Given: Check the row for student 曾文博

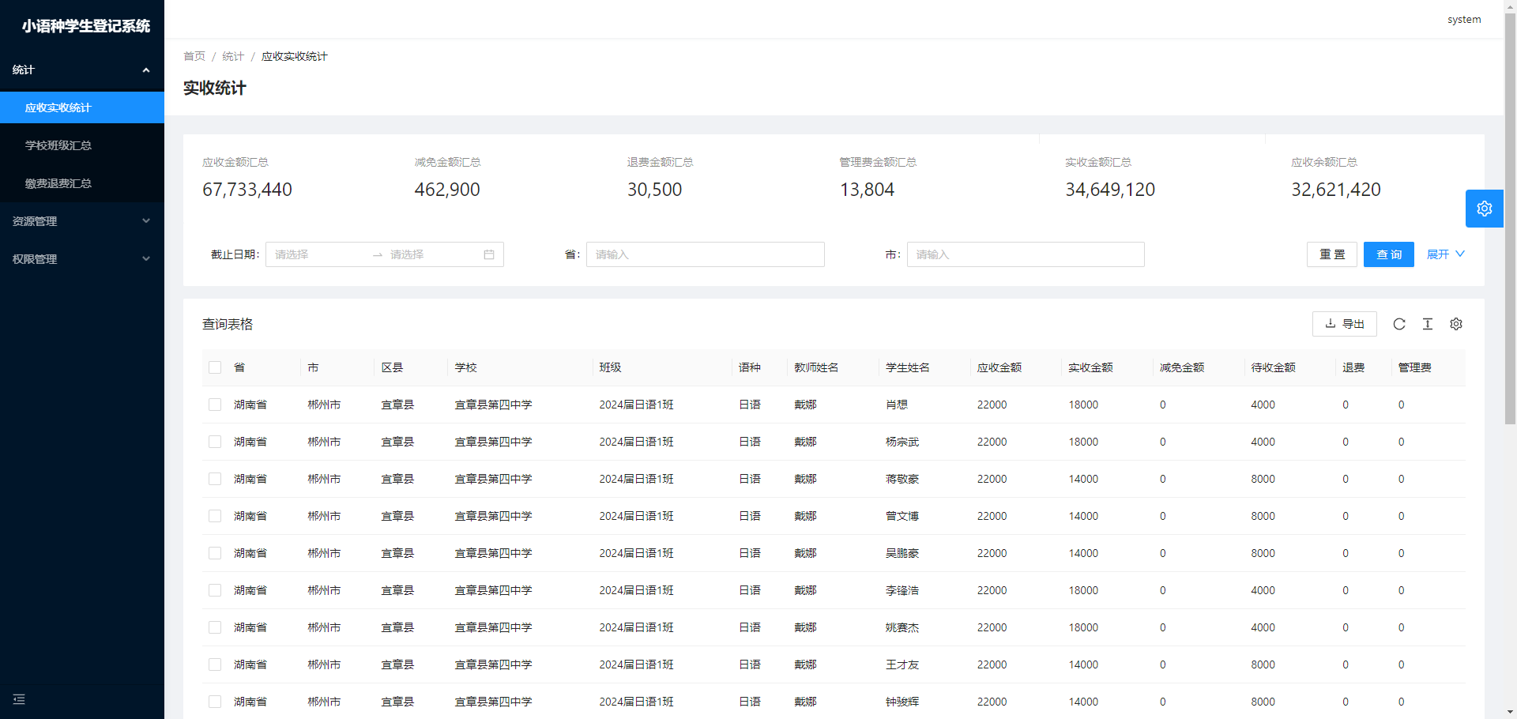Looking at the screenshot, I should click(215, 516).
